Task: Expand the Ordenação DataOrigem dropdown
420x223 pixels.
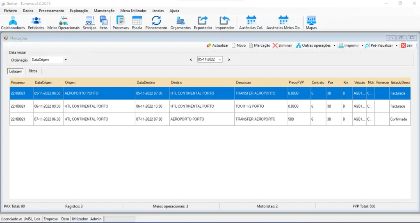Action: [x=66, y=60]
